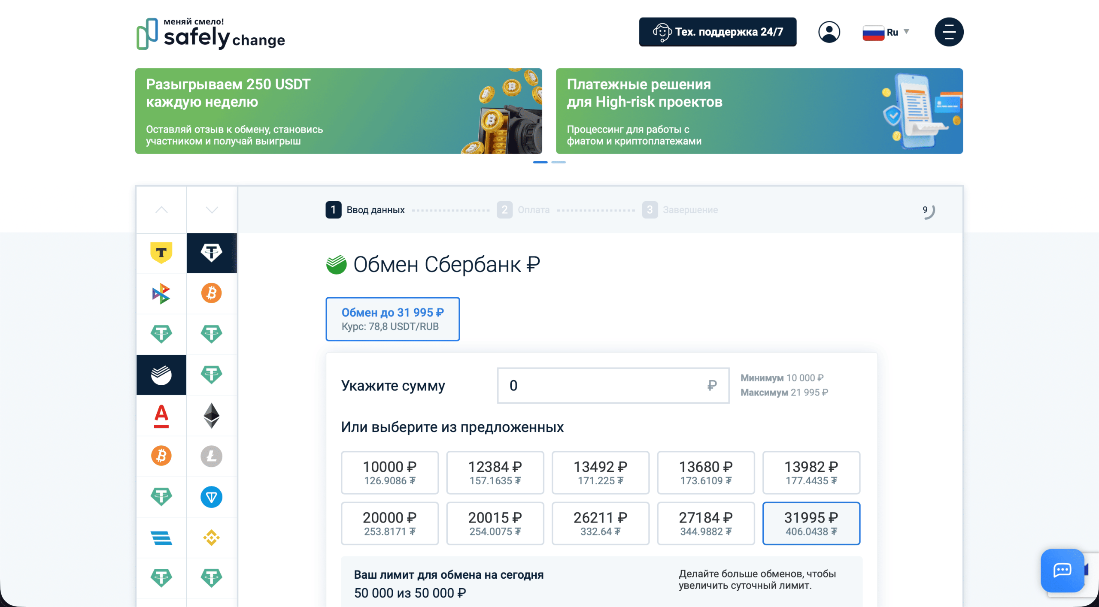
Task: Select the Bitcoin icon beside the Litecoin icon
Action: (161, 456)
